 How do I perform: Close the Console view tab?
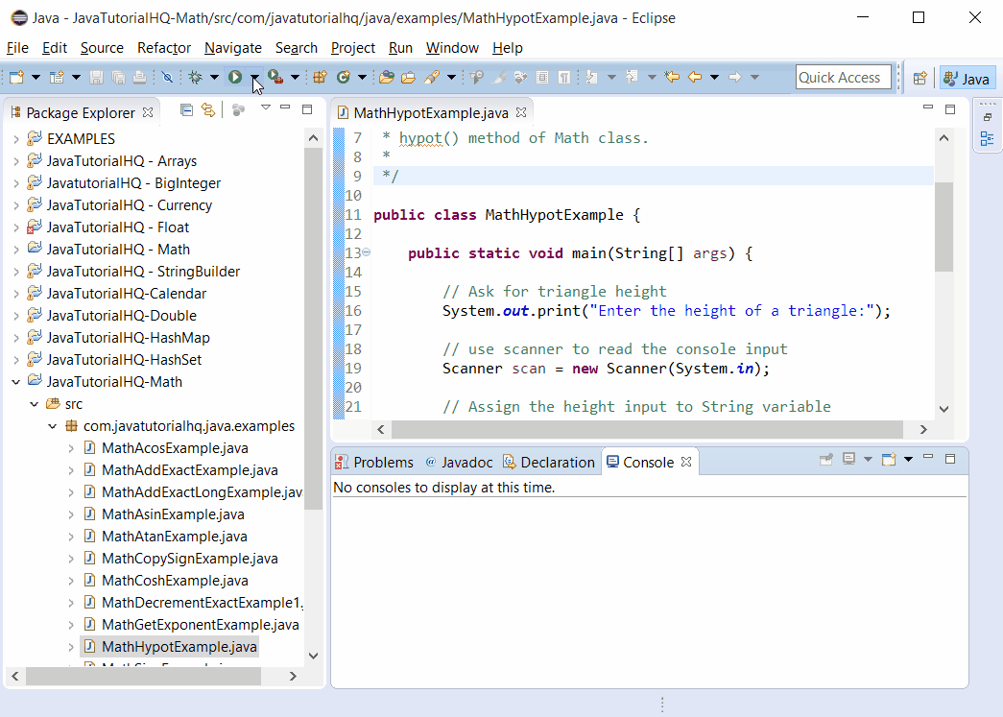click(x=686, y=462)
